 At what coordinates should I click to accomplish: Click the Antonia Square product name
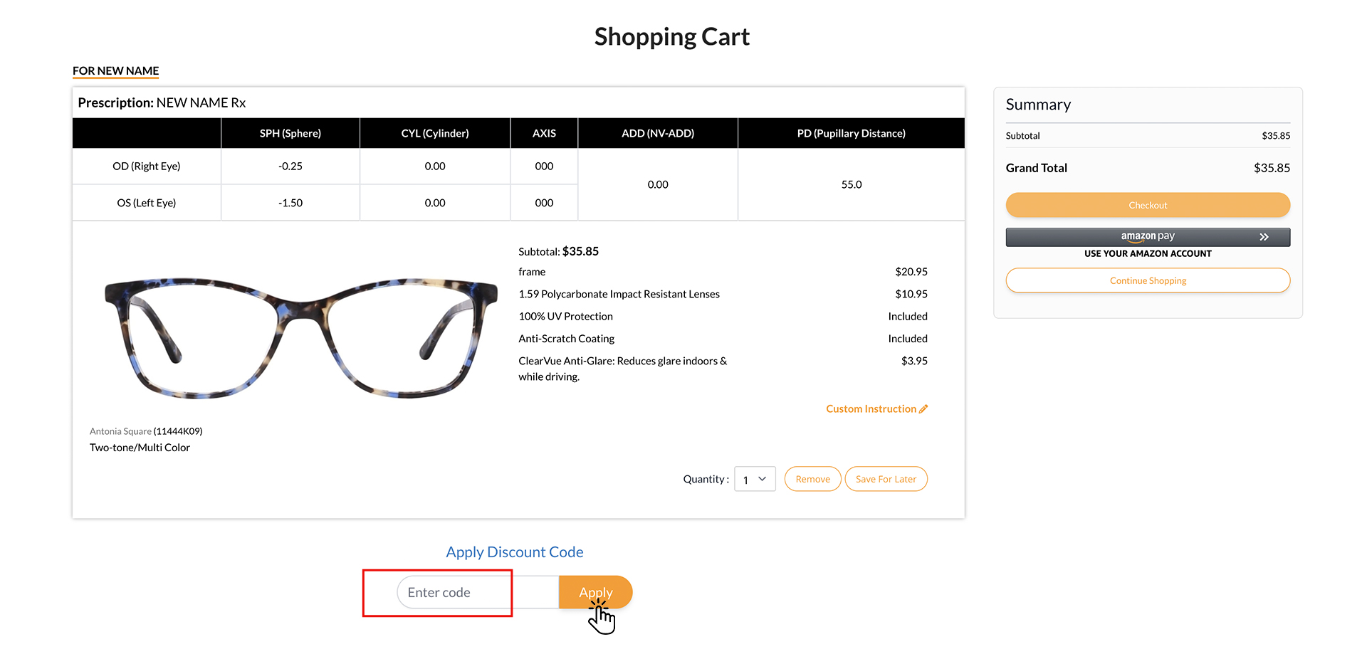pos(120,431)
